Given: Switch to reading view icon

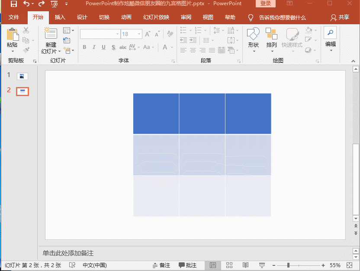Looking at the screenshot, I should pyautogui.click(x=245, y=265).
